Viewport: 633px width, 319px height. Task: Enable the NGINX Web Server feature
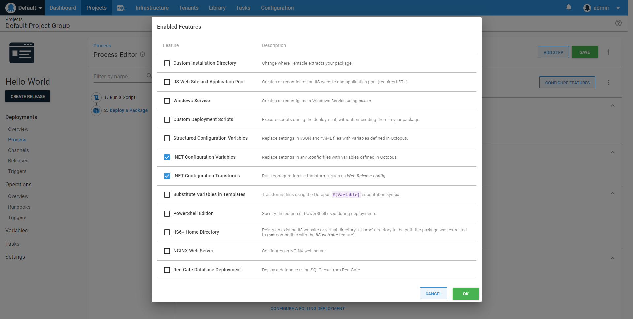pos(167,251)
